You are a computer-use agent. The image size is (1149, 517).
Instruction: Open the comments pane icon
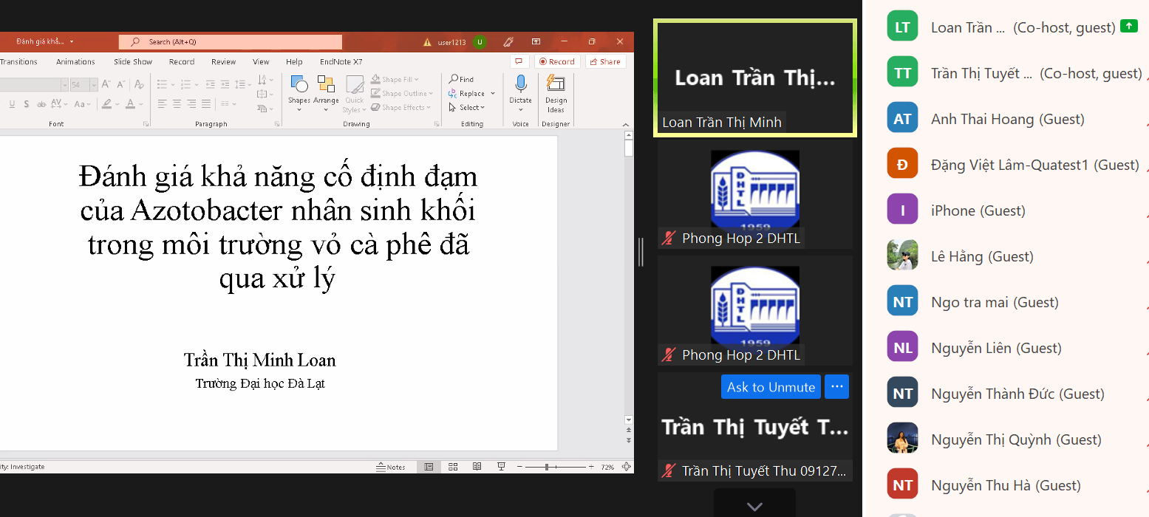[x=519, y=61]
